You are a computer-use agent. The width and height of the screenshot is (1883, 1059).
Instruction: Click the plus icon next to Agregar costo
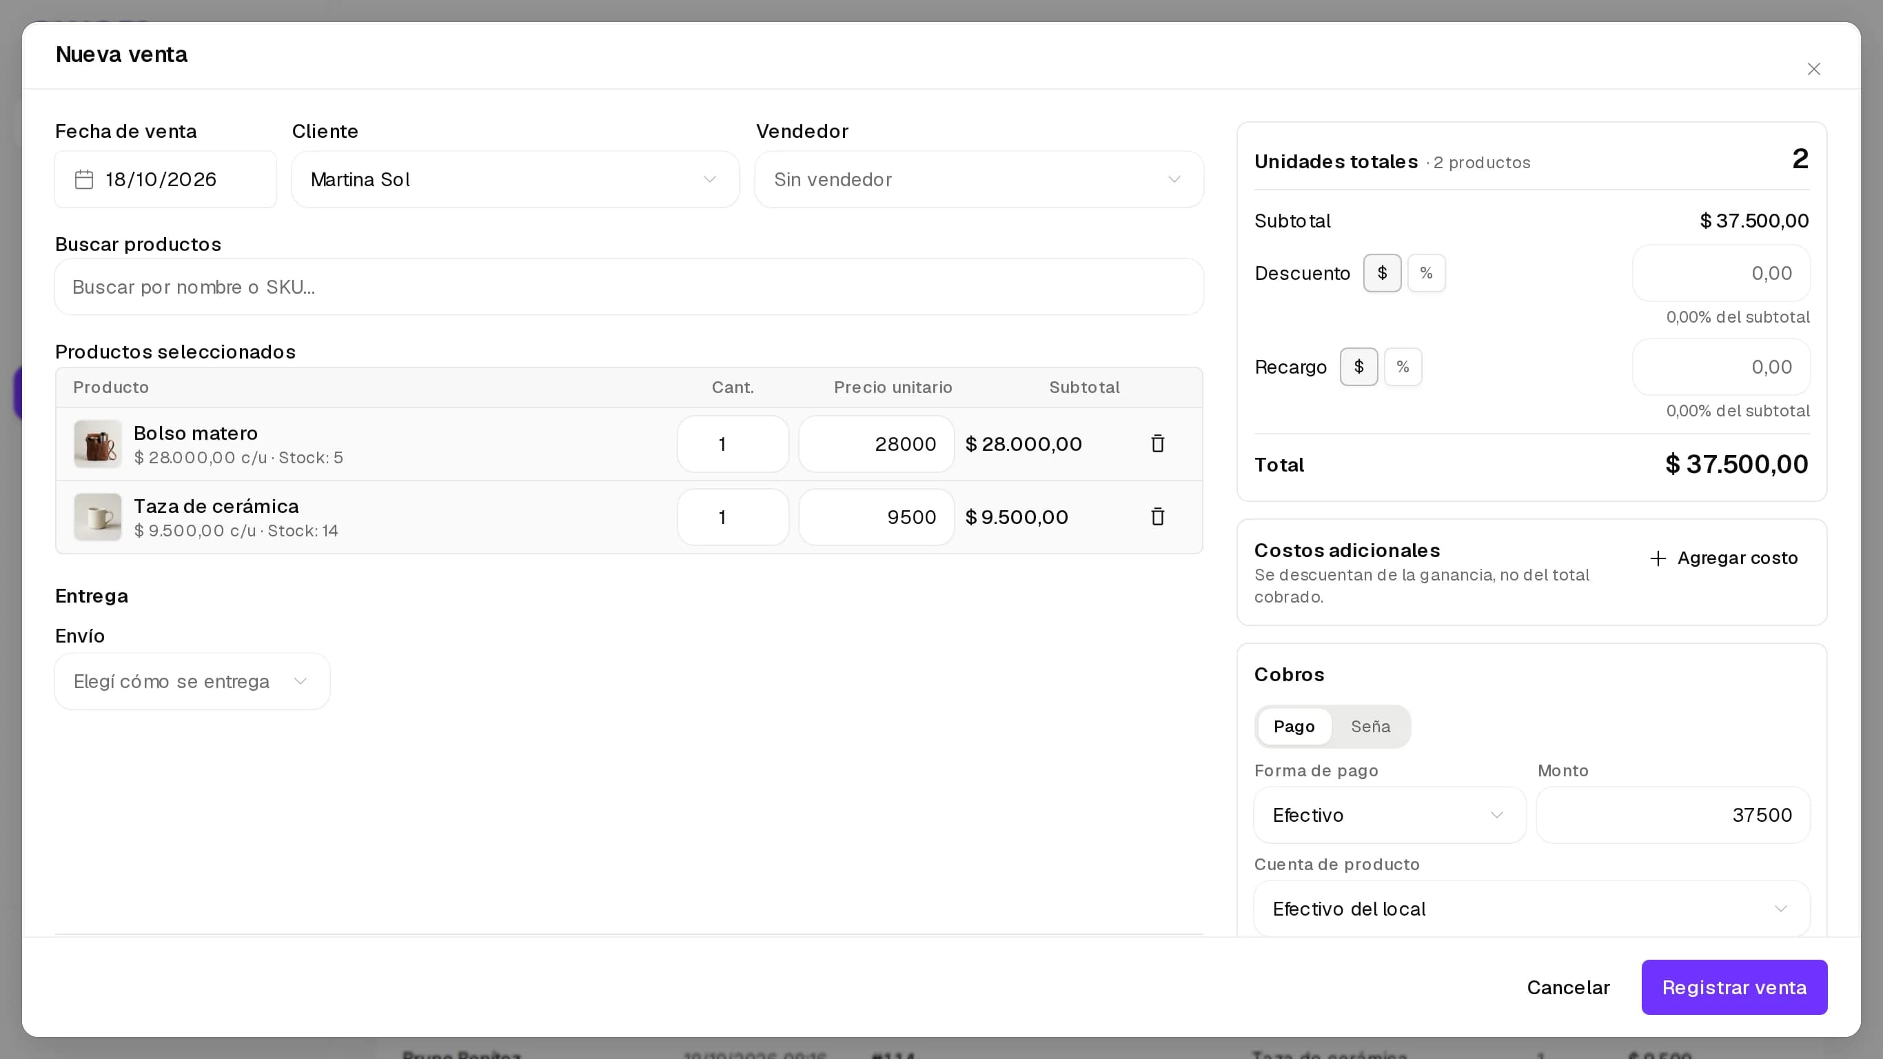tap(1658, 558)
